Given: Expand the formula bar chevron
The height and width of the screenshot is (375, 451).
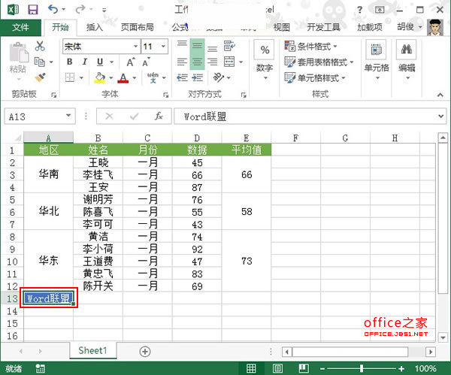Looking at the screenshot, I should click(x=441, y=116).
